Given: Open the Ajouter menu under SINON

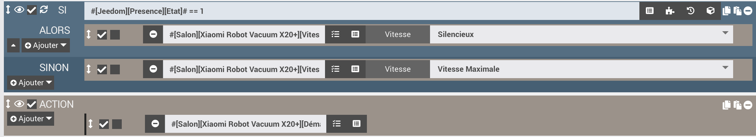Looking at the screenshot, I should (31, 83).
